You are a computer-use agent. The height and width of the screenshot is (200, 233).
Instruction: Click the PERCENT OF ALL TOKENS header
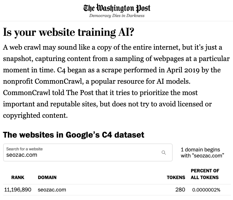pos(205,174)
